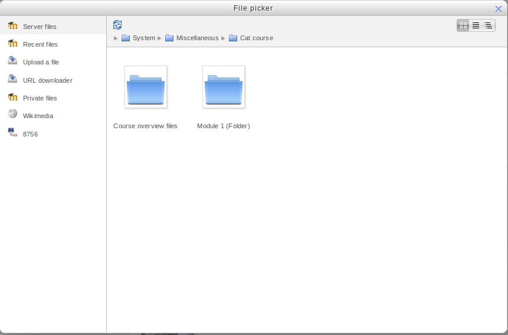Image resolution: width=508 pixels, height=335 pixels.
Task: Click the Course overview files label
Action: [x=145, y=126]
